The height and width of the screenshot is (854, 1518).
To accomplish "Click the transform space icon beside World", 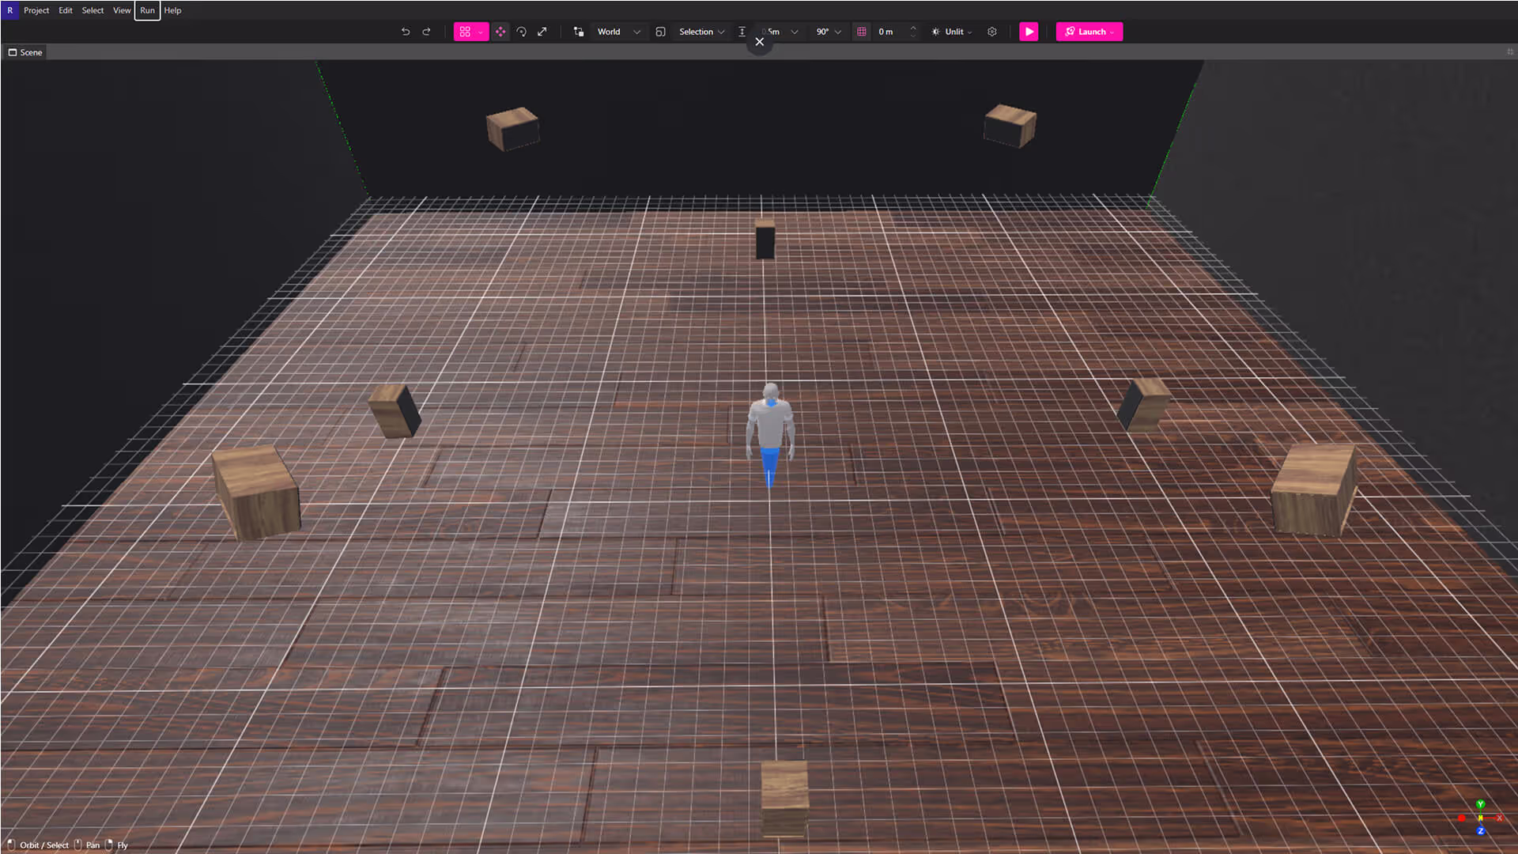I will pos(579,32).
